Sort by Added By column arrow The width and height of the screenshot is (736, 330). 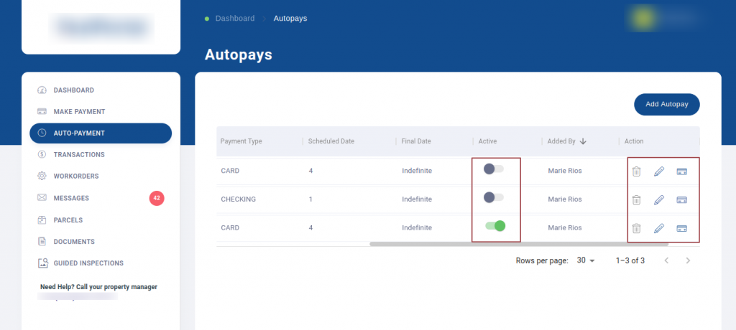coord(583,142)
